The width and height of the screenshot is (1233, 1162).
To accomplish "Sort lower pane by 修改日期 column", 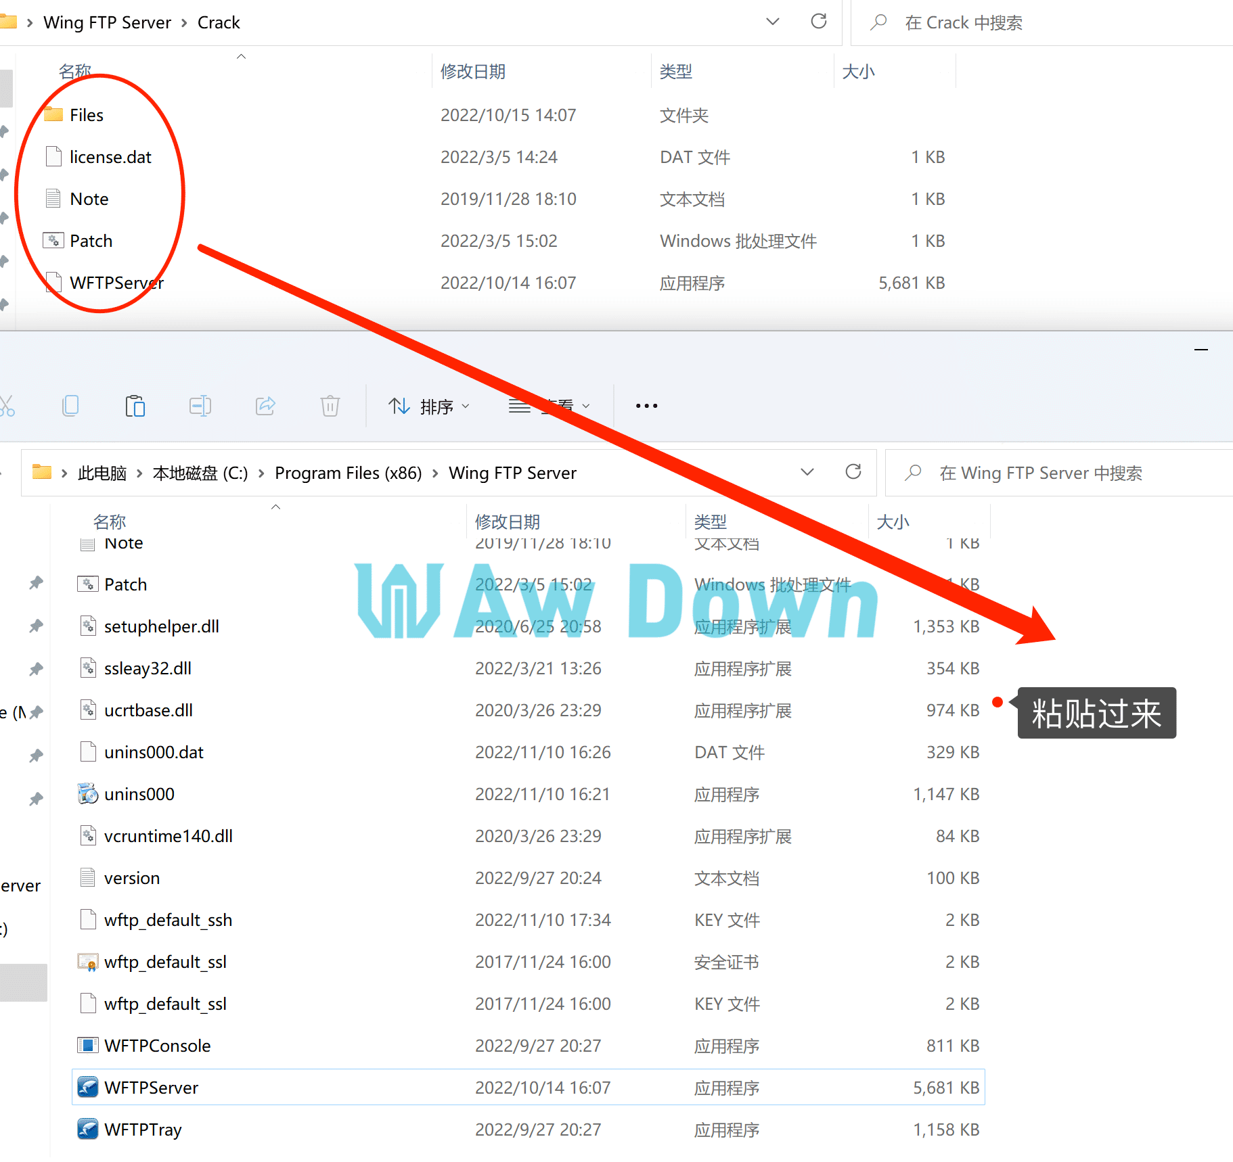I will (508, 521).
